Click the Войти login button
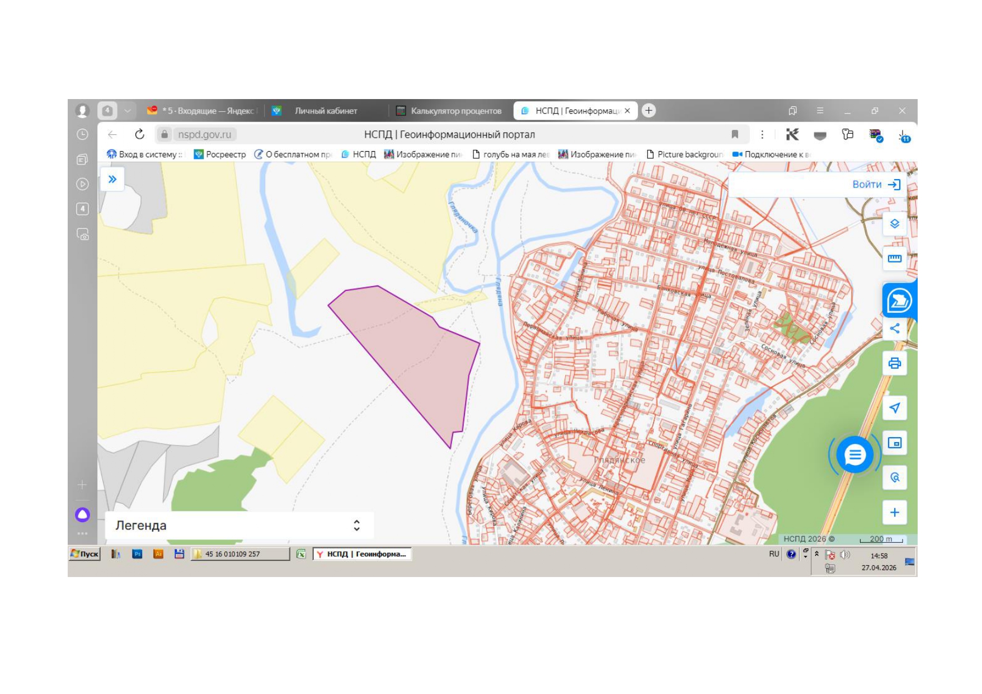 (x=876, y=184)
